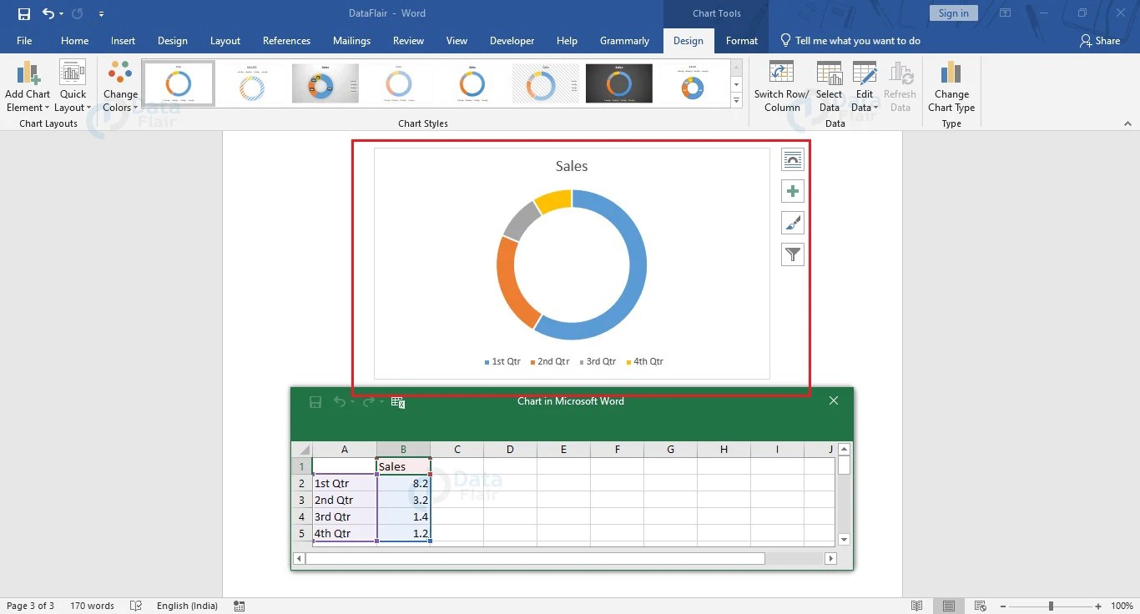
Task: Open Chart Styles brush icon beside chart
Action: click(792, 222)
